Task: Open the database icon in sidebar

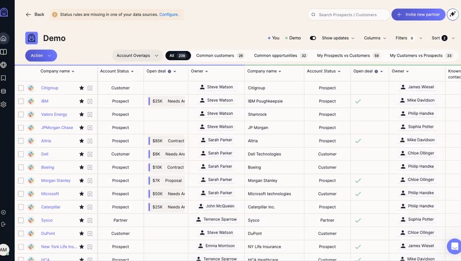Action: pyautogui.click(x=4, y=92)
